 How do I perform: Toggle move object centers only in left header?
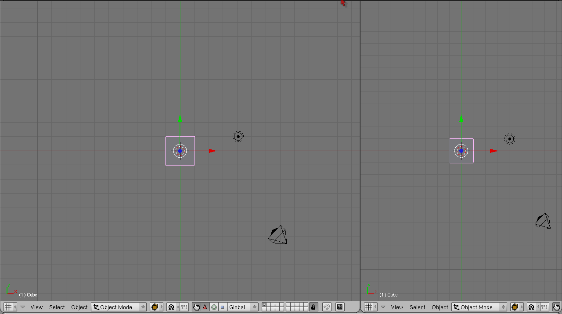pyautogui.click(x=184, y=307)
